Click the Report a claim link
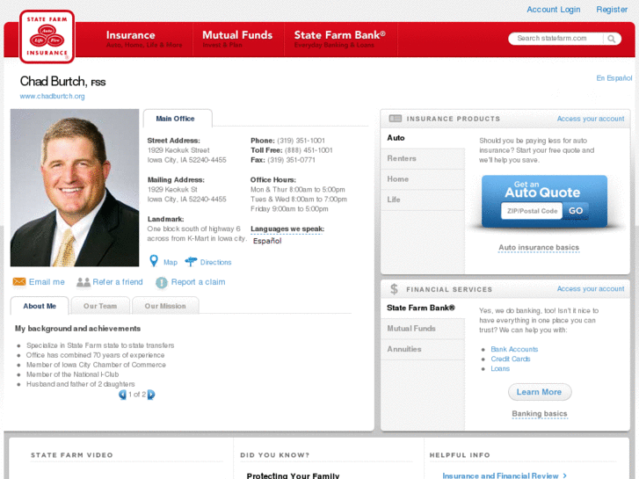The width and height of the screenshot is (639, 479). tap(198, 282)
